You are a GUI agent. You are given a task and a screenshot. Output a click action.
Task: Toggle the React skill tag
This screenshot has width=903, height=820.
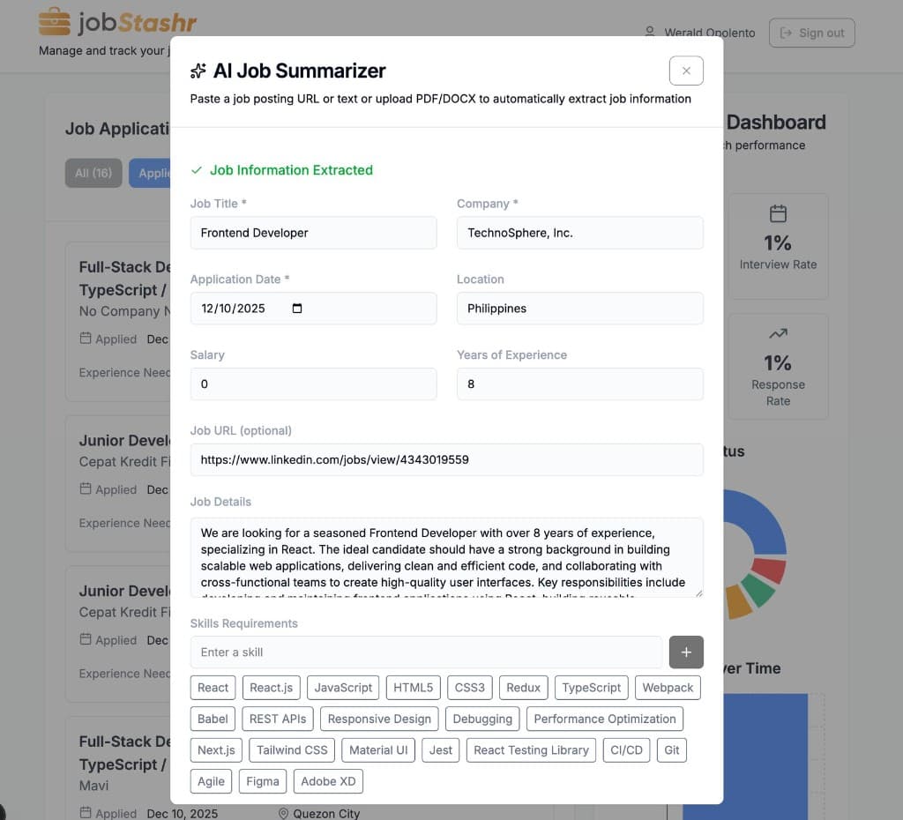(x=213, y=687)
